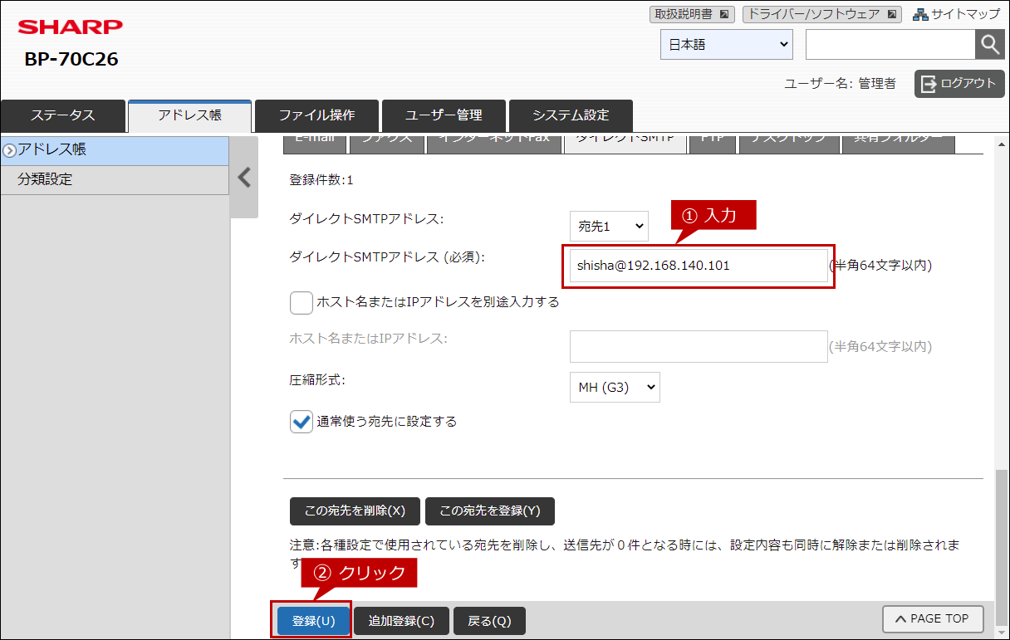Open the ドライバー/ソフトウェア link
Viewport: 1010px width, 640px height.
click(x=821, y=14)
